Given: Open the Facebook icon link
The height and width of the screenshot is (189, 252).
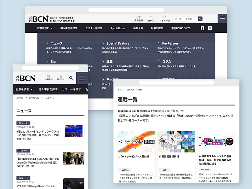Looking at the screenshot, I should 202,28.
